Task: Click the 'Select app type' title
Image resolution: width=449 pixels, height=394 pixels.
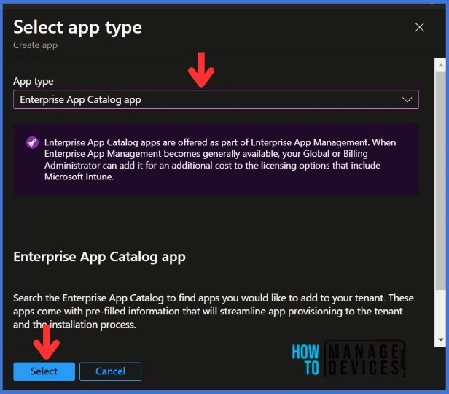Action: (77, 28)
